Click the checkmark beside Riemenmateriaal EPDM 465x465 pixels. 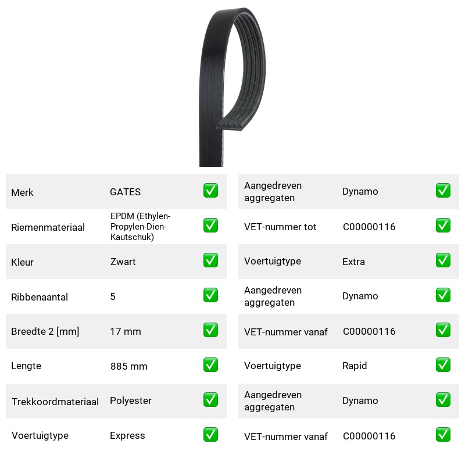(210, 226)
